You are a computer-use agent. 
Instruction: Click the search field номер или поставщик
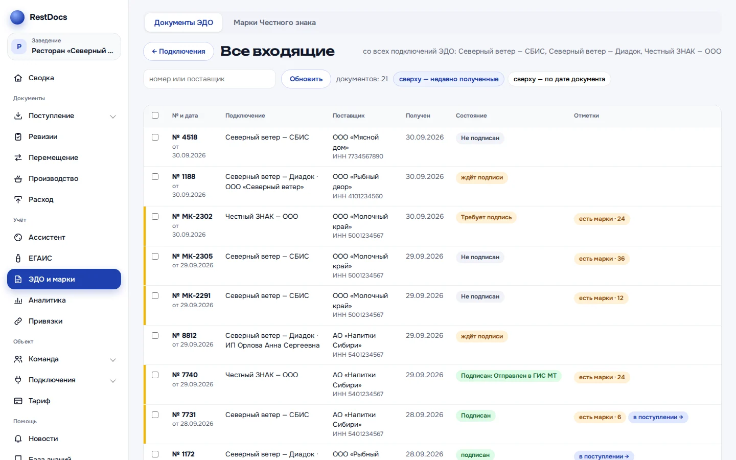(x=210, y=79)
